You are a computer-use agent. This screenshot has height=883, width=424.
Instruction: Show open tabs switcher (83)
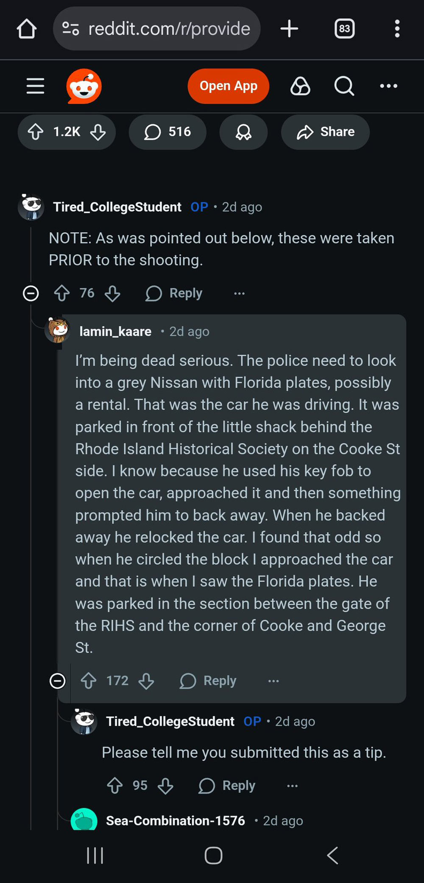coord(344,29)
